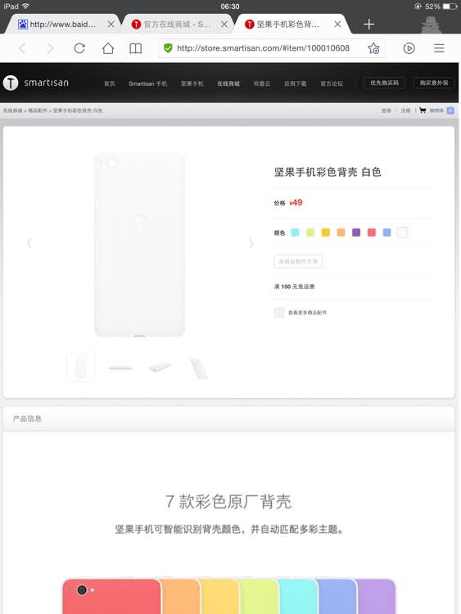Viewport: 461px width, 614px height.
Task: Select the cyan color swatch
Action: 295,233
